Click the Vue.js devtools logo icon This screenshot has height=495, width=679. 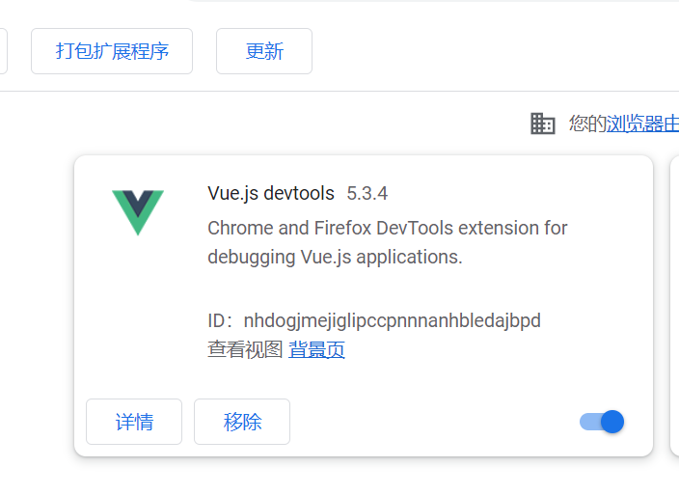138,211
